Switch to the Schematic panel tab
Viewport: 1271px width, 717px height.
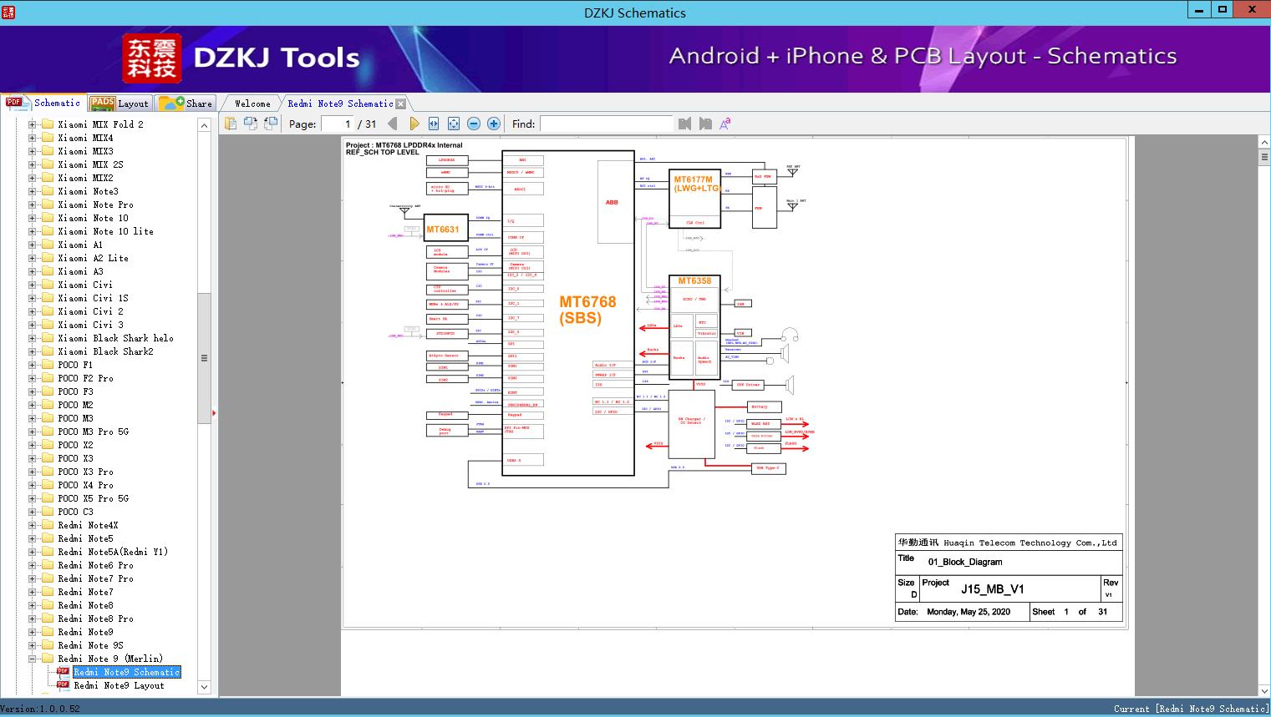pos(43,103)
